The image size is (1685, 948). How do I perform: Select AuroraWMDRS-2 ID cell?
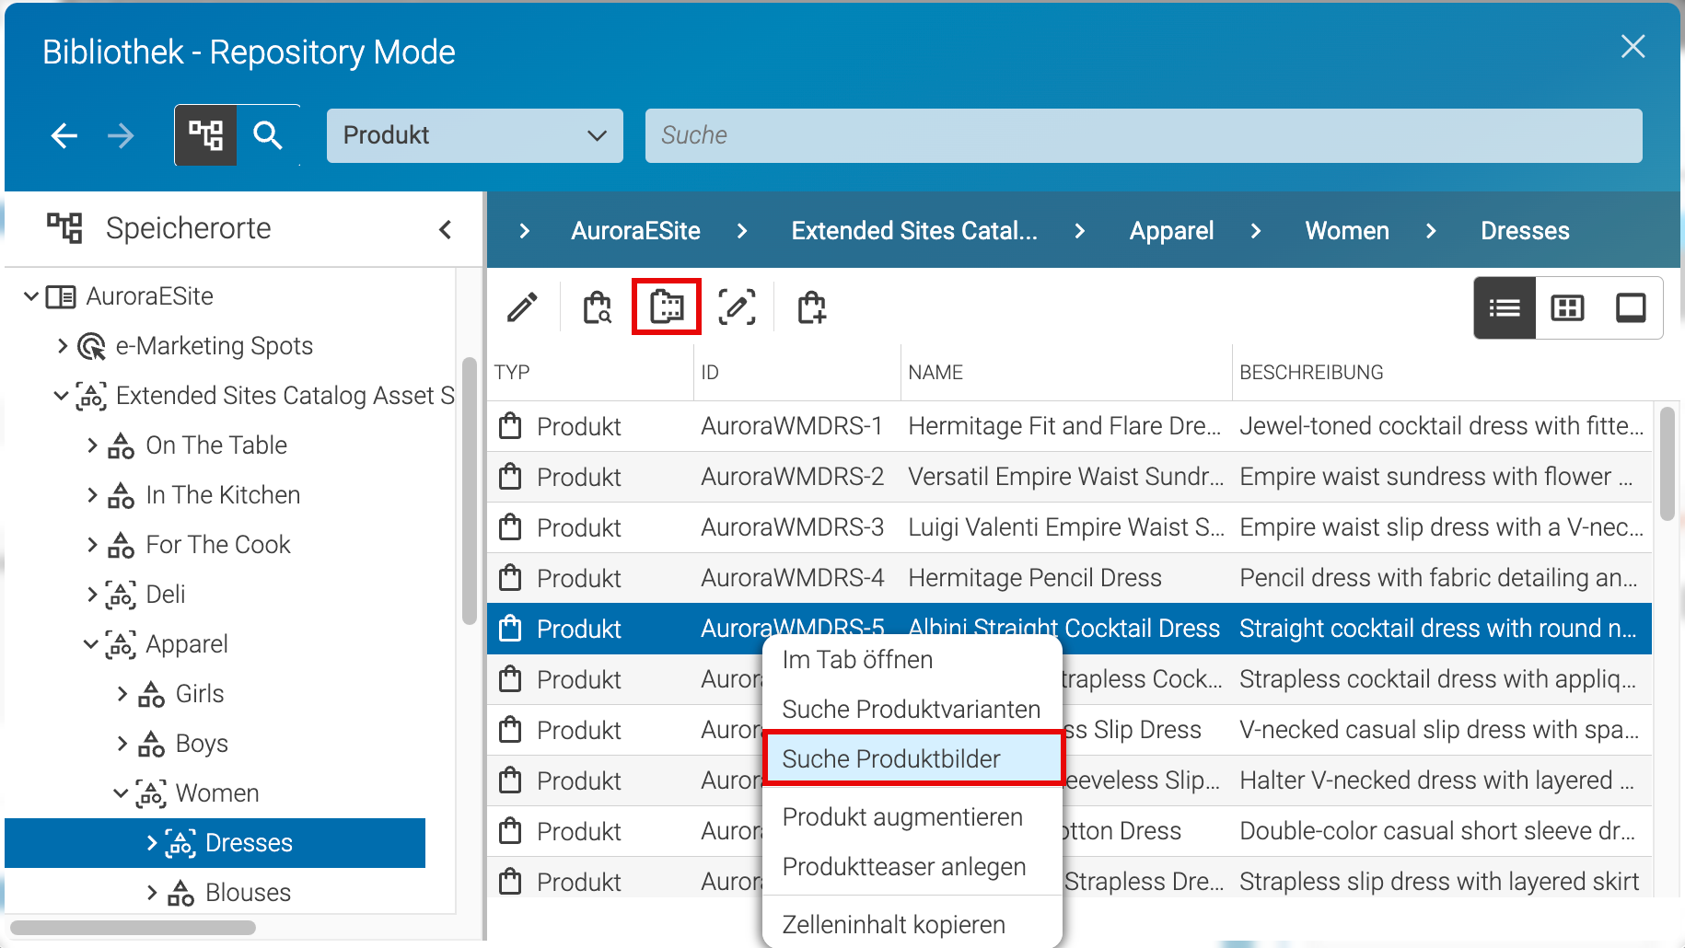pos(792,477)
